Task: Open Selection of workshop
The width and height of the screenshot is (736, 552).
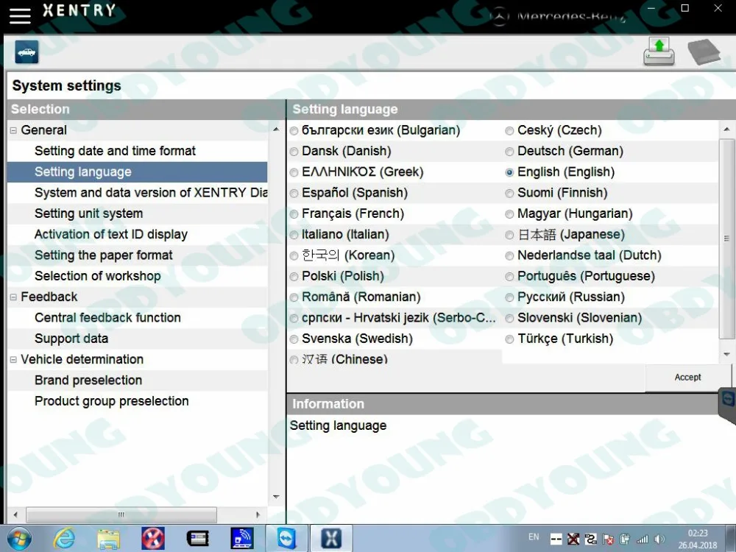Action: pyautogui.click(x=98, y=276)
